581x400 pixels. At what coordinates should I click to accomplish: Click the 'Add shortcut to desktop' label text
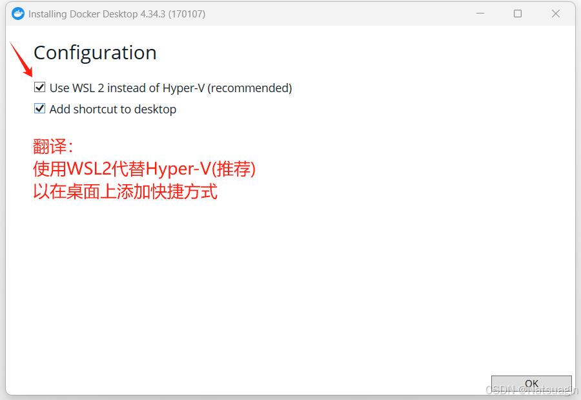(113, 110)
